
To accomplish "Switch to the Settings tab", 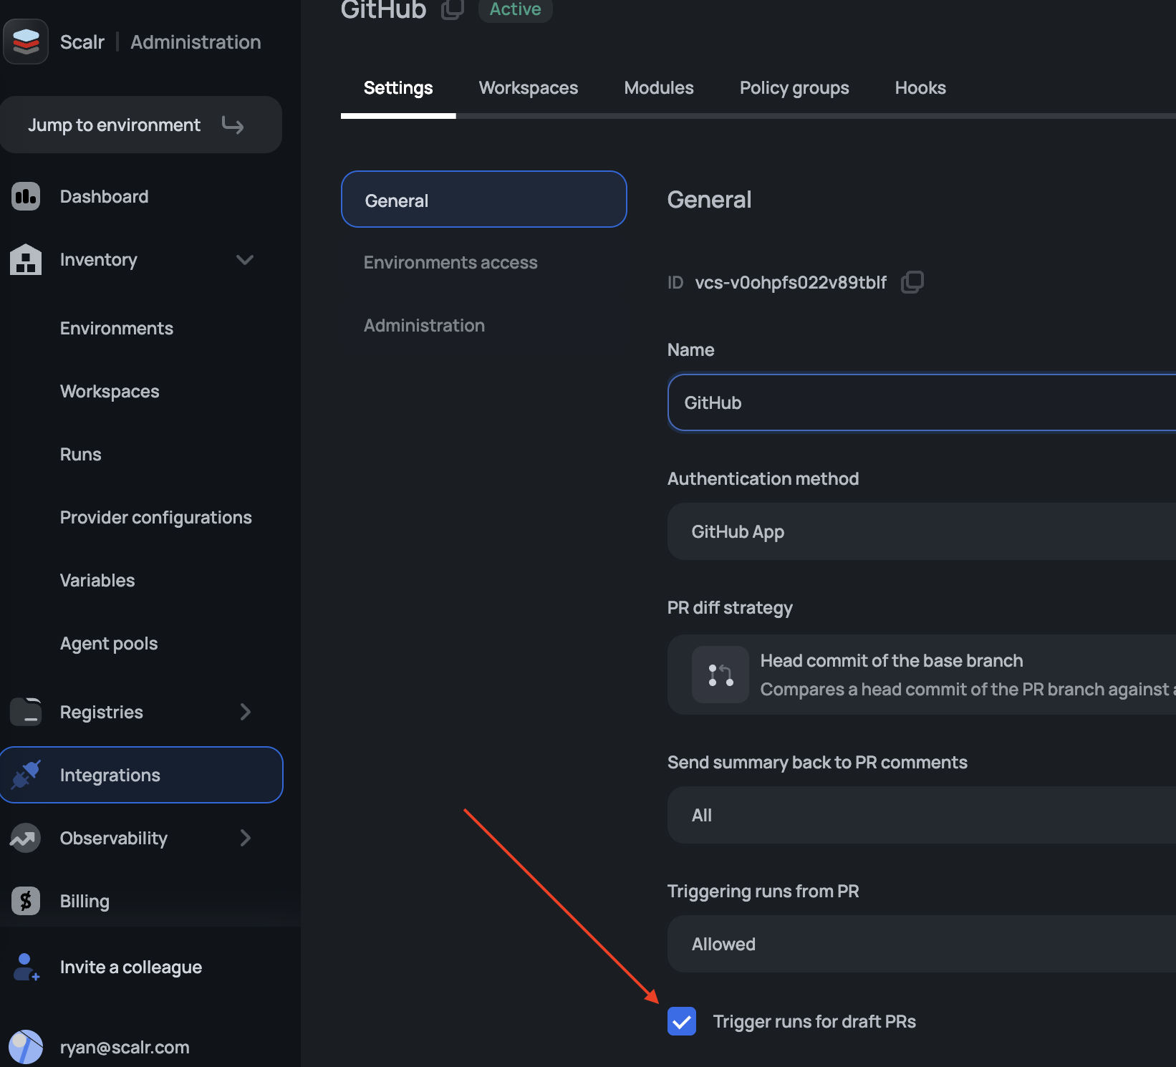I will coord(398,88).
